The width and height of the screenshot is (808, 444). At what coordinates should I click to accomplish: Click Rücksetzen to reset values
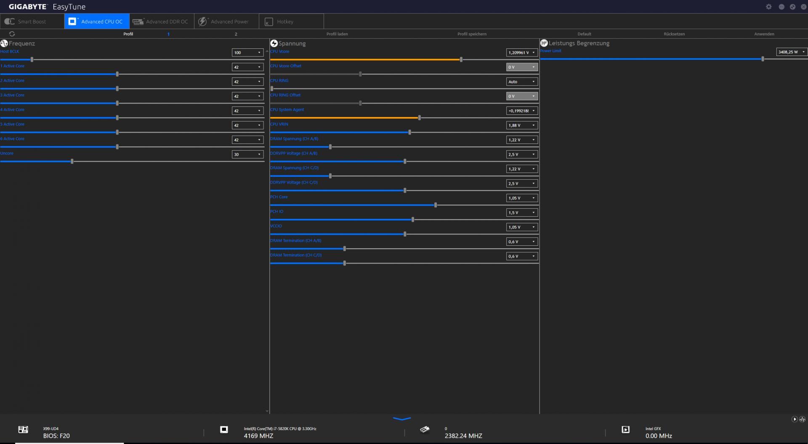pos(674,34)
